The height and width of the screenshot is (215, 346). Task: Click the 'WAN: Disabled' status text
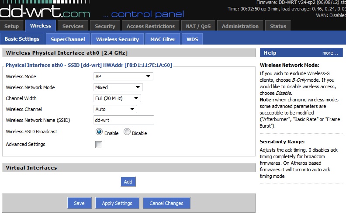(331, 15)
